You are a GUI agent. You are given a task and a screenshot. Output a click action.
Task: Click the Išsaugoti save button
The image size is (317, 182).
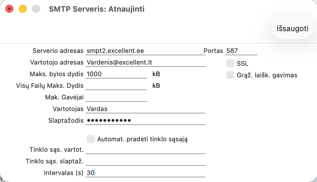(x=292, y=29)
